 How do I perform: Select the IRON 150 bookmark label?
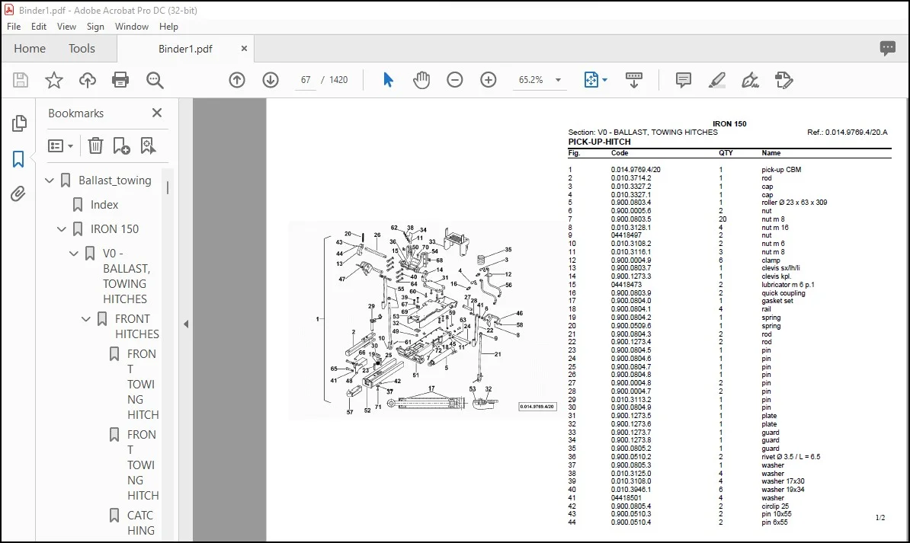(x=114, y=229)
